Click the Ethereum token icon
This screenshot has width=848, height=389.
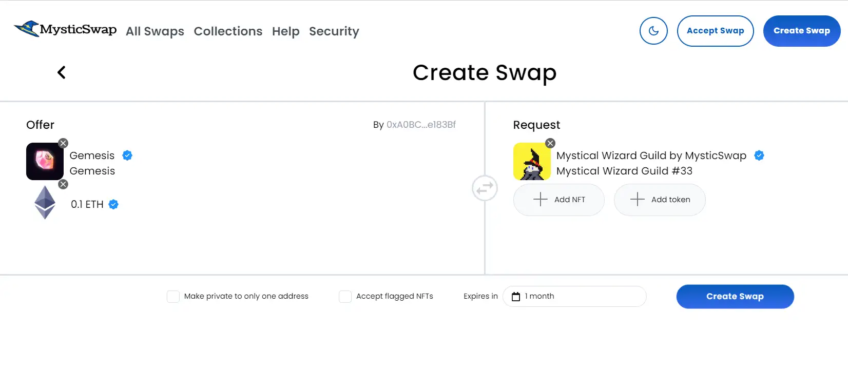pos(45,203)
